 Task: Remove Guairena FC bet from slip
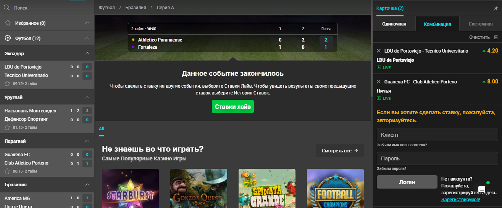pos(379,82)
